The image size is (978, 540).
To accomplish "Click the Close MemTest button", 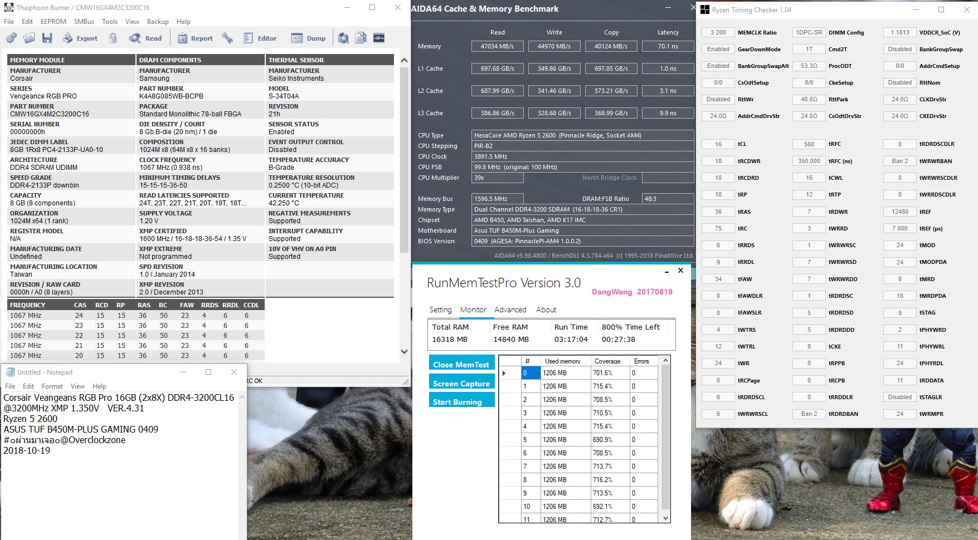I will (x=461, y=362).
